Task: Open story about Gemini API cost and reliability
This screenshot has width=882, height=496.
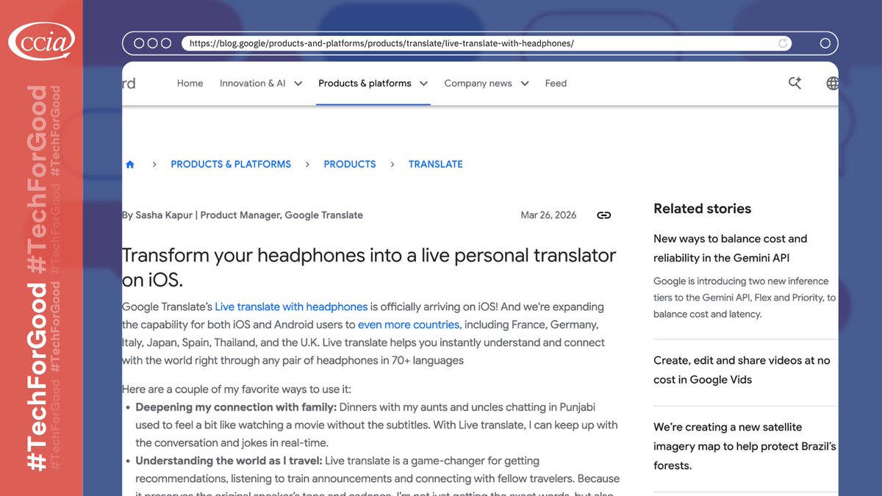Action: coord(731,248)
